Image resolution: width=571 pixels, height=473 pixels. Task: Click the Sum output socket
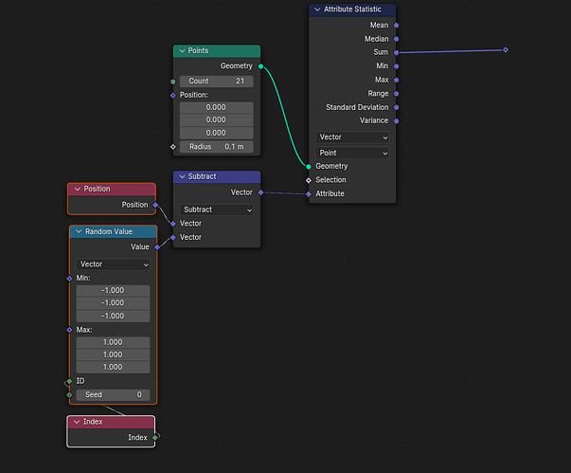396,52
